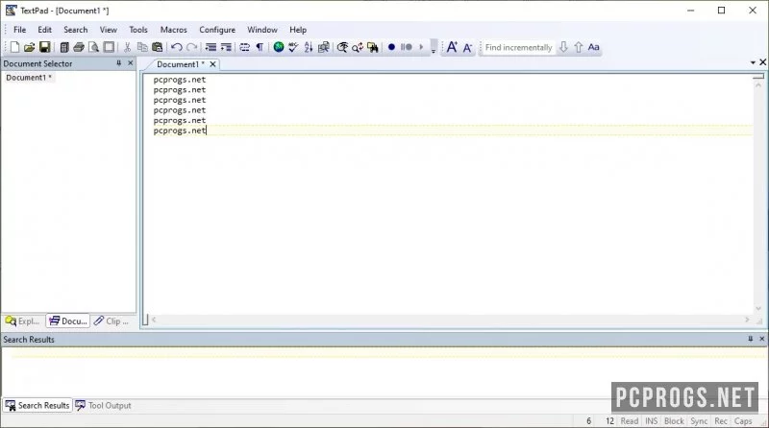Click the indent lines icon
Screen dimensions: 769x428
[226, 47]
